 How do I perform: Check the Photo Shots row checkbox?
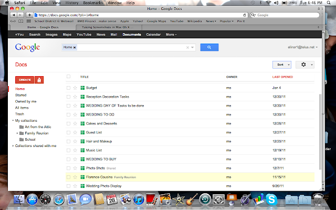click(x=68, y=168)
